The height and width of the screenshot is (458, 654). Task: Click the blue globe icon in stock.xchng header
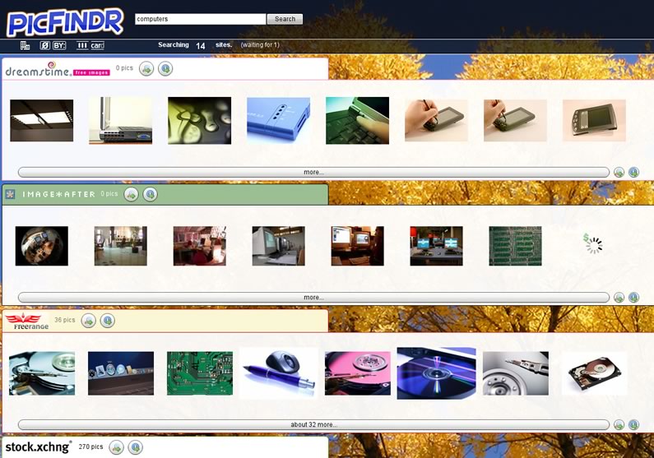135,446
